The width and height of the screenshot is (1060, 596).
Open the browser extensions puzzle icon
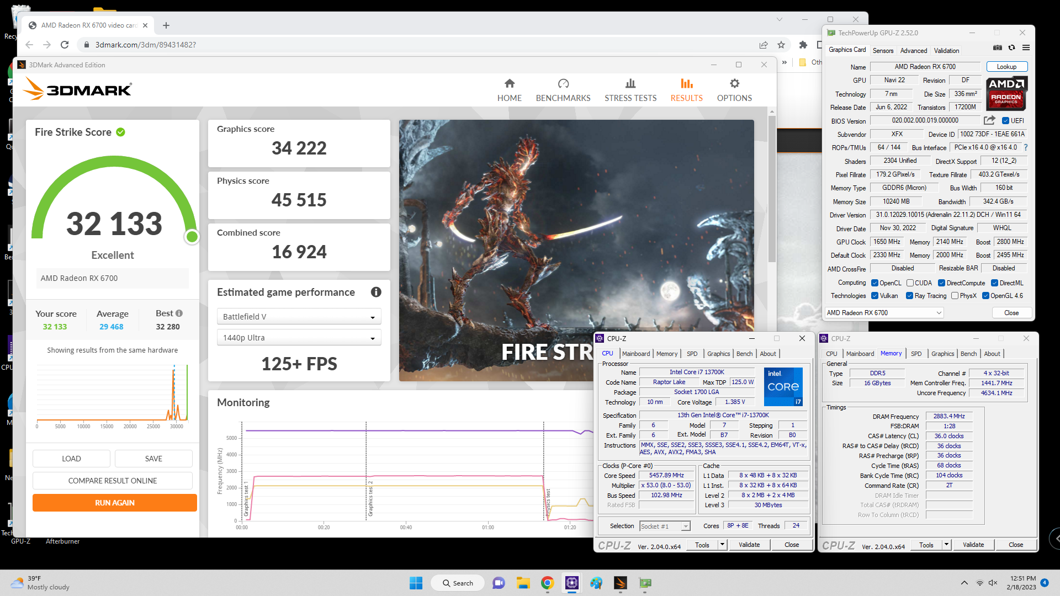[x=803, y=45]
